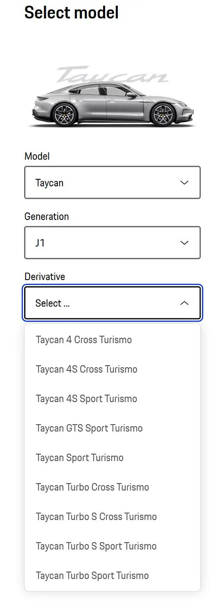Click the Model field label
The image size is (220, 615).
point(37,156)
